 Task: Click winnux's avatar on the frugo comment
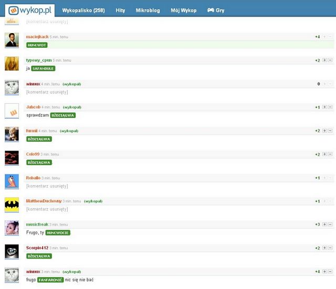click(x=12, y=275)
